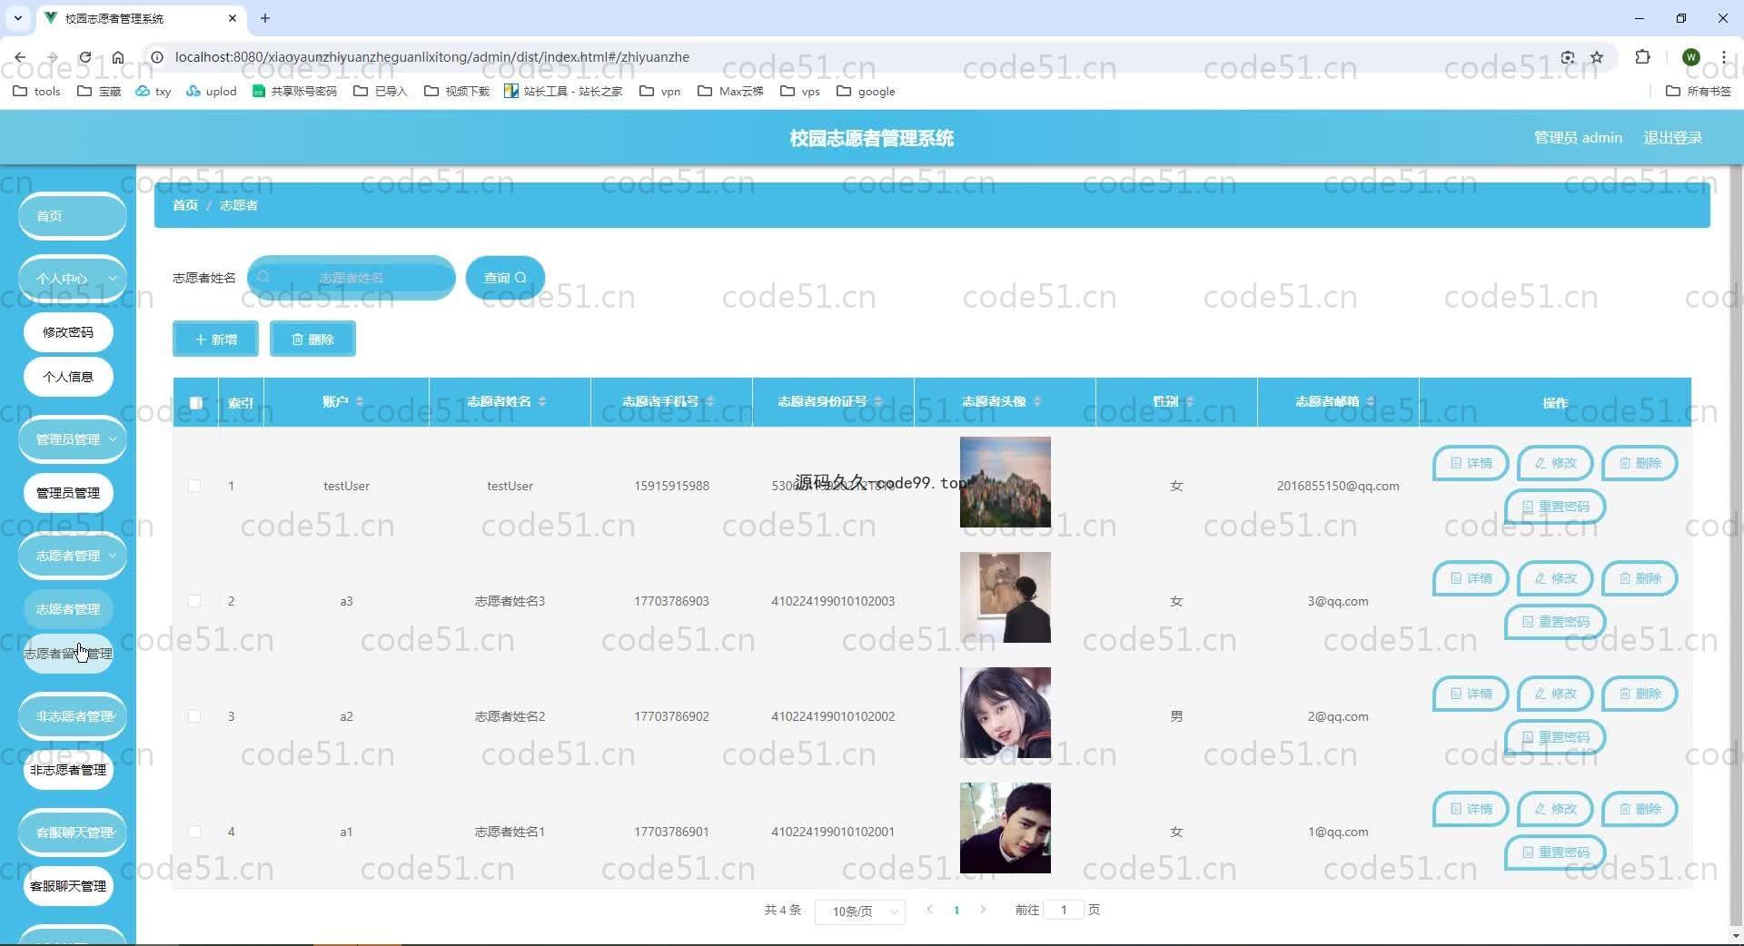The width and height of the screenshot is (1744, 946).
Task: Click page number 1 in pagination
Action: (956, 910)
